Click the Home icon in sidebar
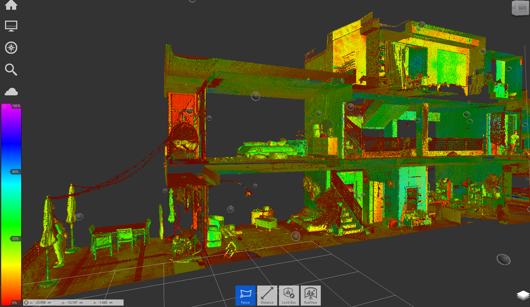The image size is (530, 307). point(11,5)
